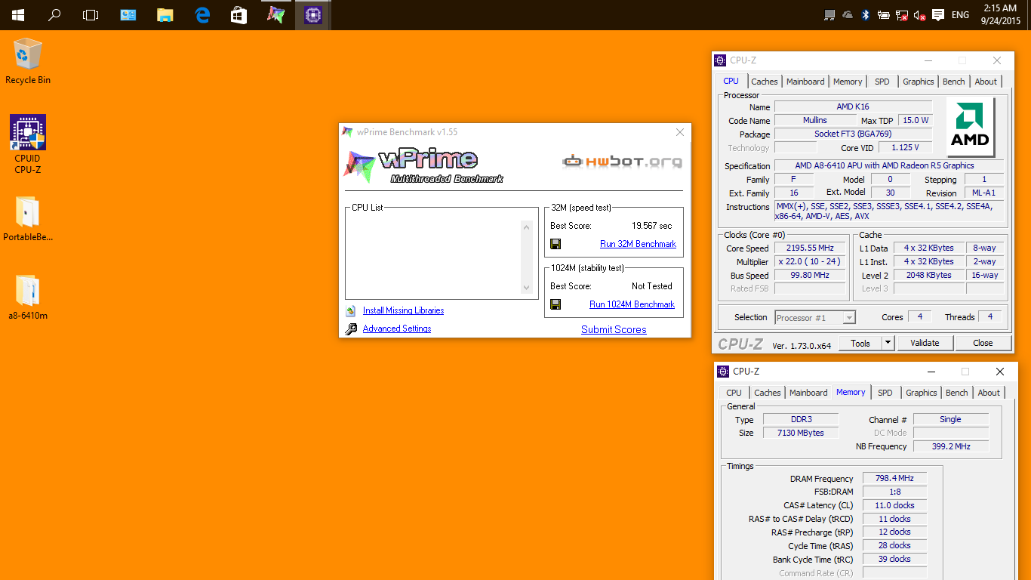Screen dimensions: 1031x580
Task: Open the Windows Start menu
Action: coord(17,14)
